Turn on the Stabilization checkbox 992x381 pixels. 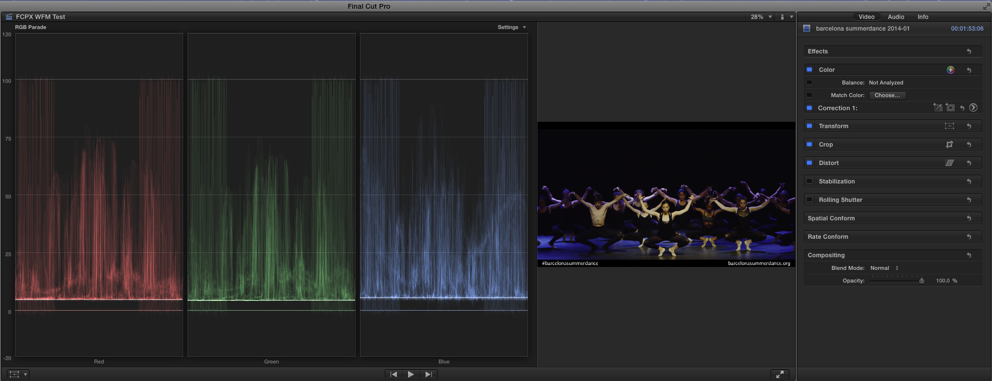pos(809,182)
